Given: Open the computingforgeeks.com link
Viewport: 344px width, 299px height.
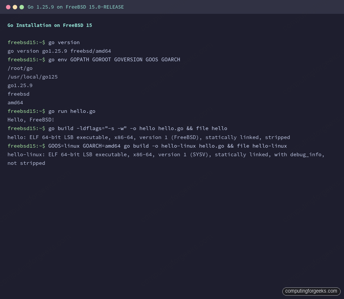Looking at the screenshot, I should (x=311, y=291).
